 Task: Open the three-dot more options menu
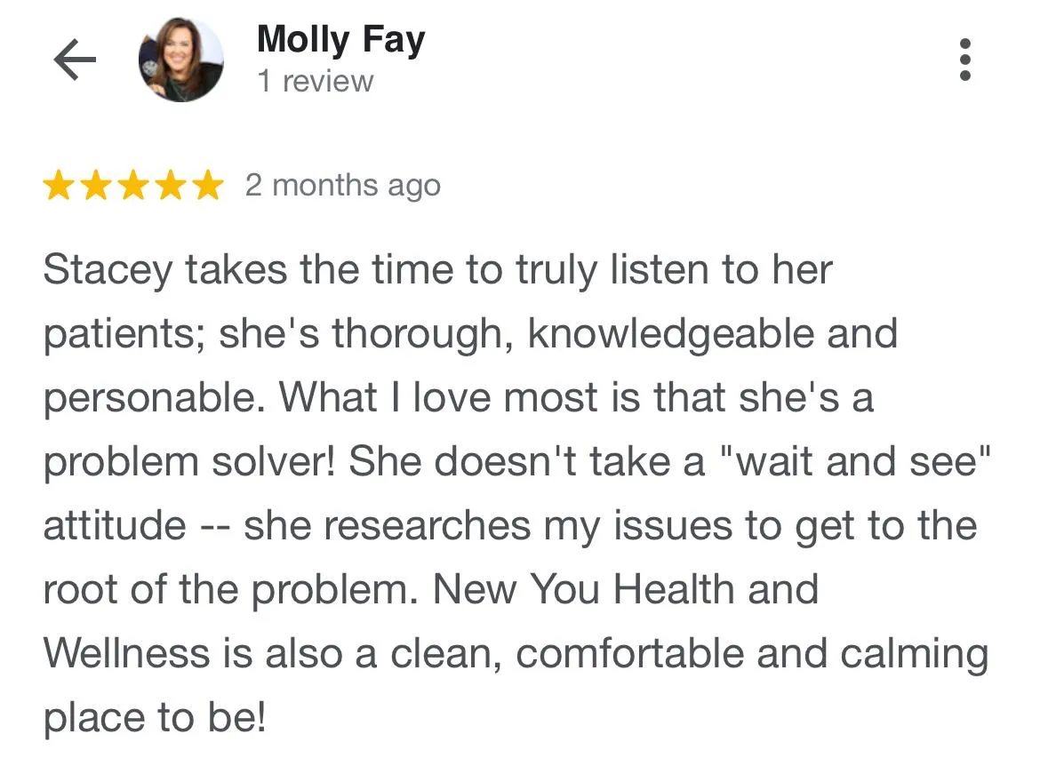966,60
